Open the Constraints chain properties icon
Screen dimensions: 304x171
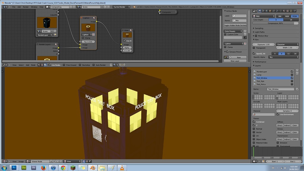pyautogui.click(x=273, y=11)
